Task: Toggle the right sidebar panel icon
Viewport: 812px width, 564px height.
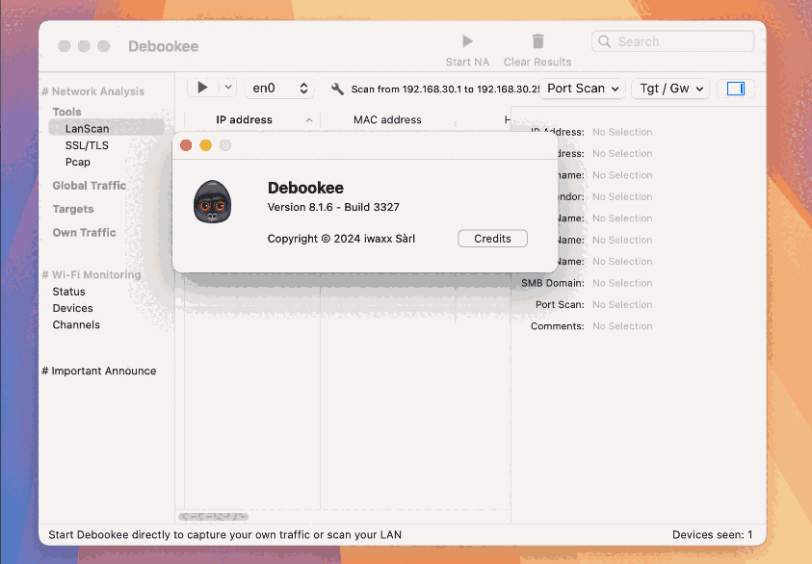Action: pyautogui.click(x=735, y=89)
